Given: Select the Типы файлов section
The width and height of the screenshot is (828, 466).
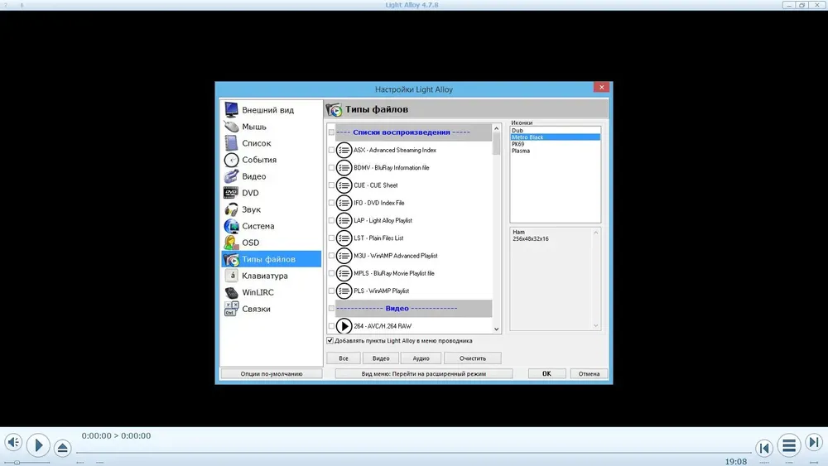Looking at the screenshot, I should 271,259.
